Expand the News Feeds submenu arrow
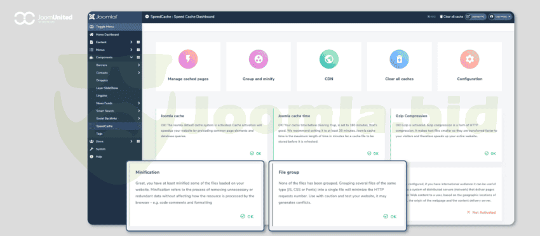540x236 pixels. point(138,103)
